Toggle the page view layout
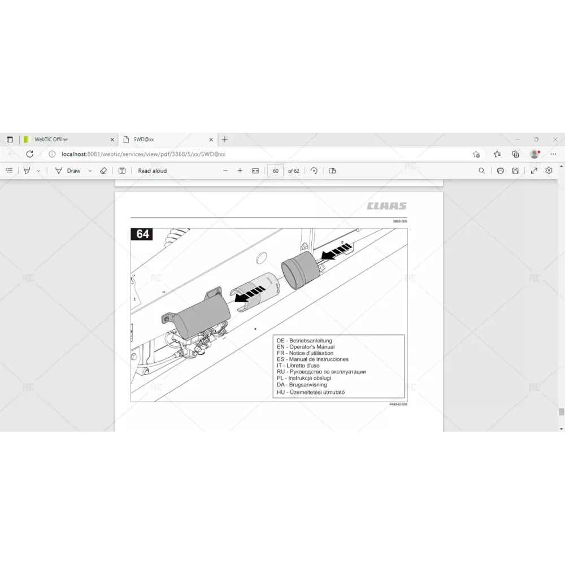The width and height of the screenshot is (565, 565). point(332,171)
